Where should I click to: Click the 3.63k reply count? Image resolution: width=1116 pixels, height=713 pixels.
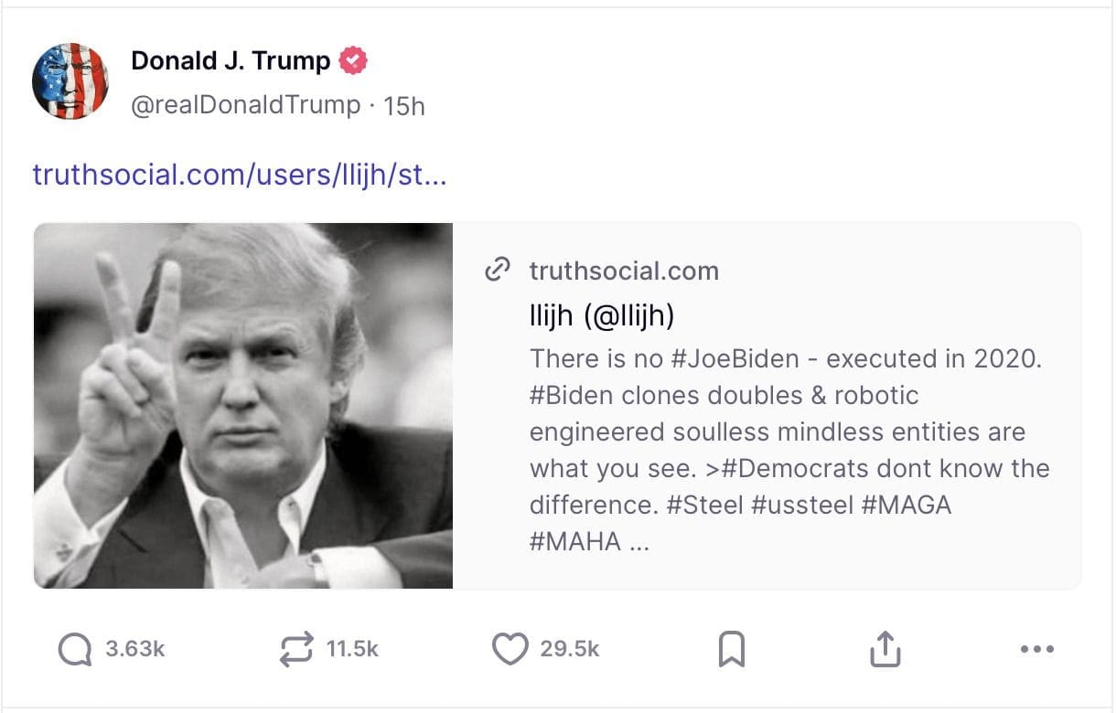[x=135, y=649]
